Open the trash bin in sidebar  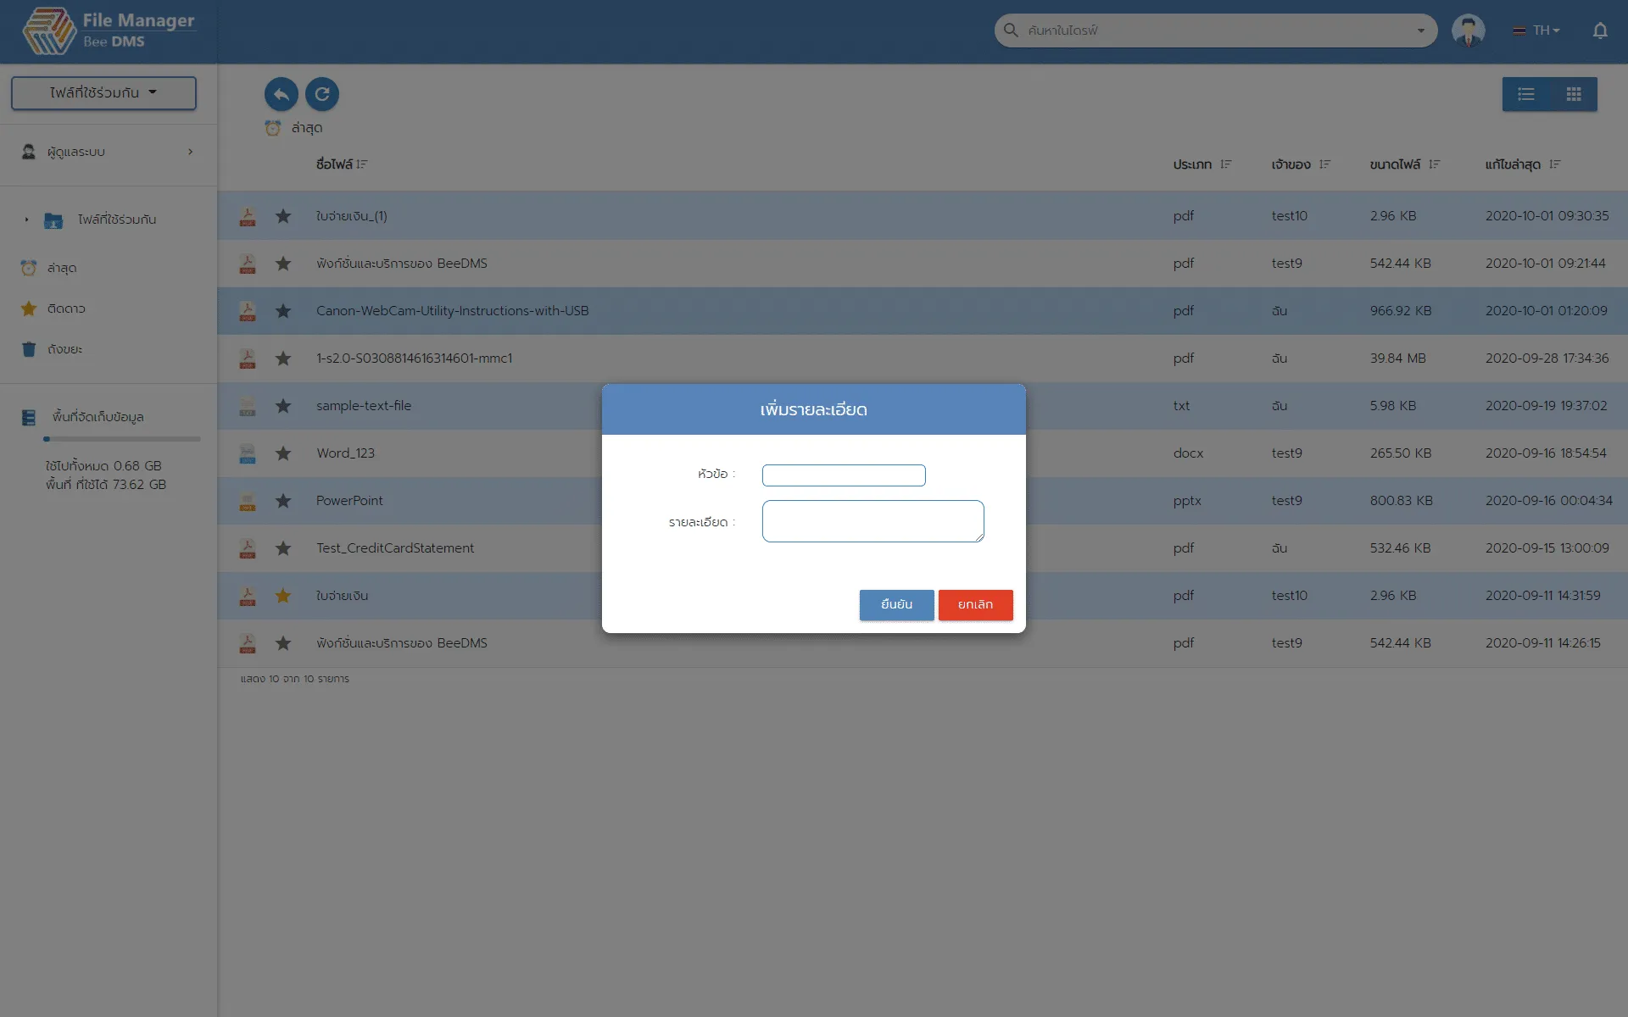click(x=64, y=349)
